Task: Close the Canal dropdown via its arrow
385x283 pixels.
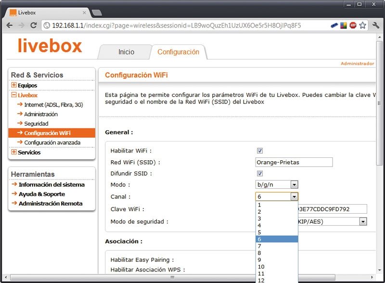Action: pos(294,196)
